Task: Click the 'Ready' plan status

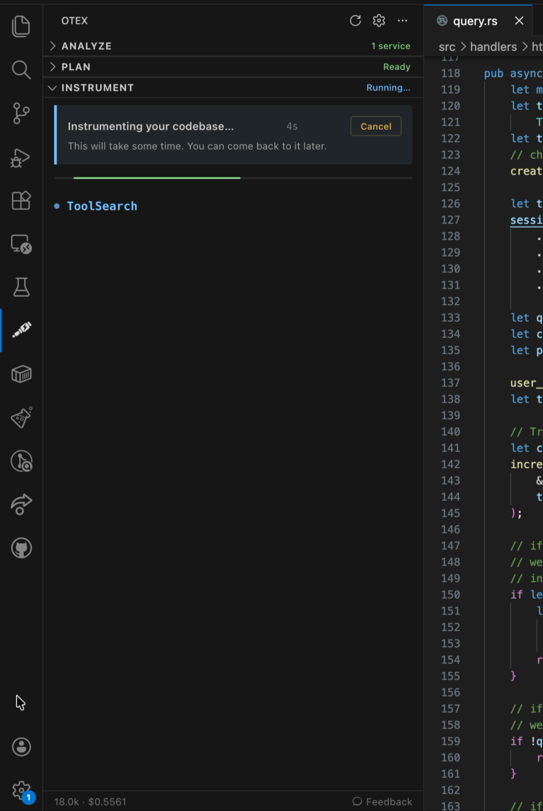Action: point(396,67)
